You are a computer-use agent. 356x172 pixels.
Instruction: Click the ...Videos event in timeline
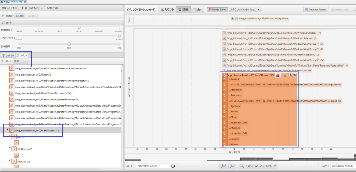click(x=234, y=144)
